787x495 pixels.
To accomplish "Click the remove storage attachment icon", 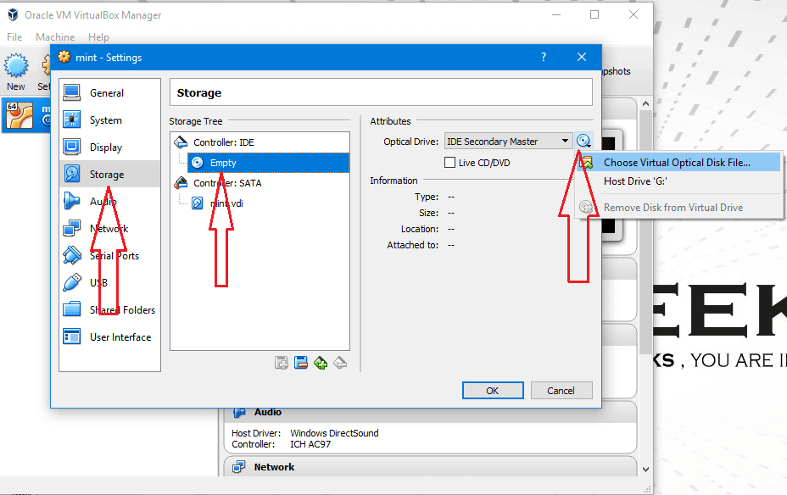I will click(301, 363).
